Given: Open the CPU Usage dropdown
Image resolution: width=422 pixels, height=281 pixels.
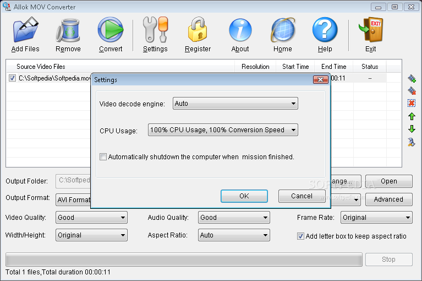Looking at the screenshot, I should (223, 130).
